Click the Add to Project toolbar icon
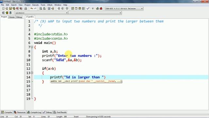 pos(59,9)
